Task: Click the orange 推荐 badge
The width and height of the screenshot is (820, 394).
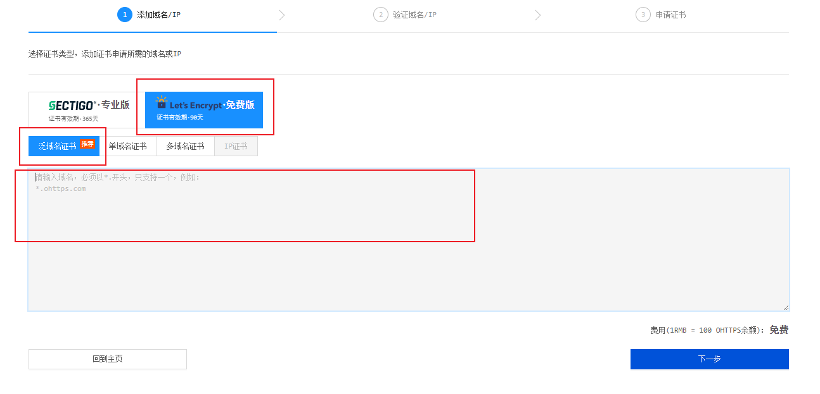Action: pos(87,144)
